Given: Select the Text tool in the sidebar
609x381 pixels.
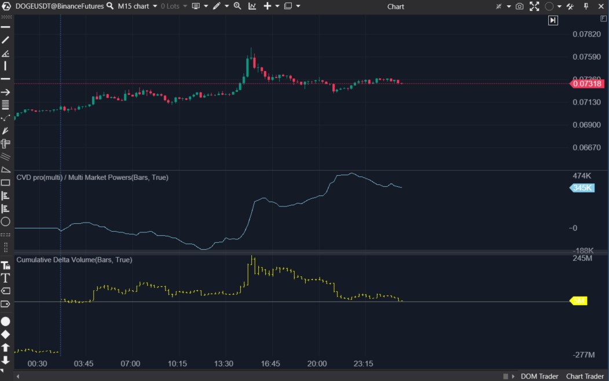Looking at the screenshot, I should (6, 278).
